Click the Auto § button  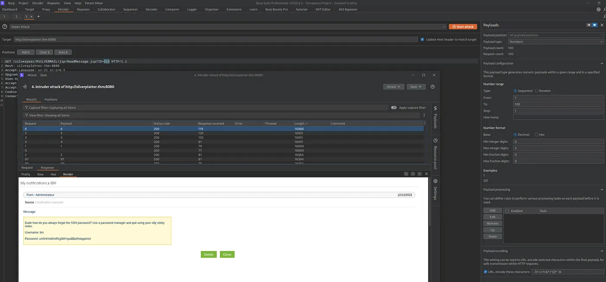click(x=63, y=52)
